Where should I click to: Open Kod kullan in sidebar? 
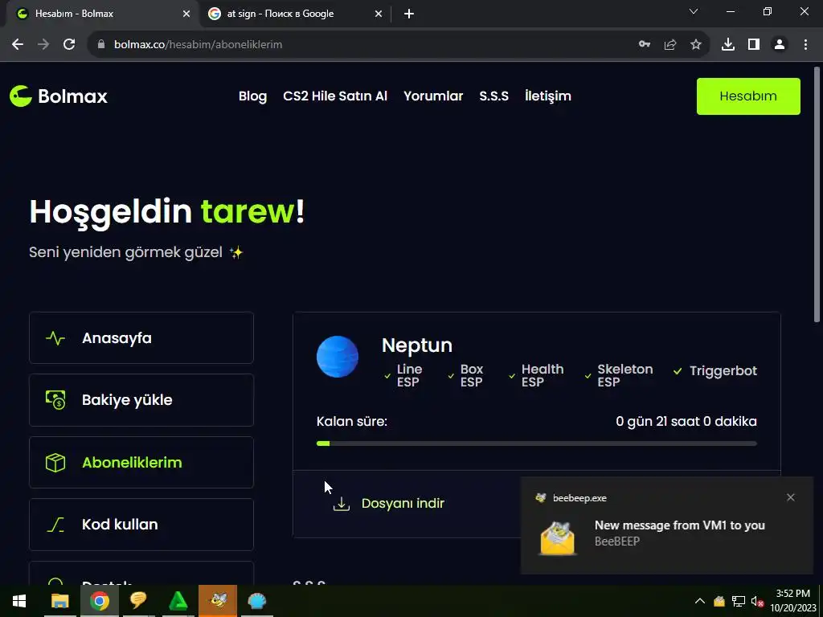pos(141,525)
